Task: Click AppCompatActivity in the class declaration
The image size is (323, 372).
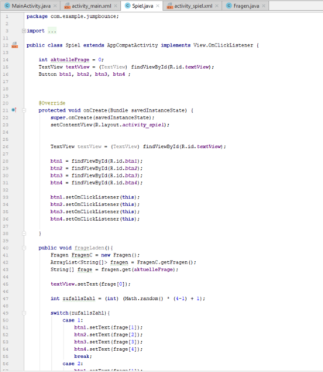Action: tap(132, 45)
